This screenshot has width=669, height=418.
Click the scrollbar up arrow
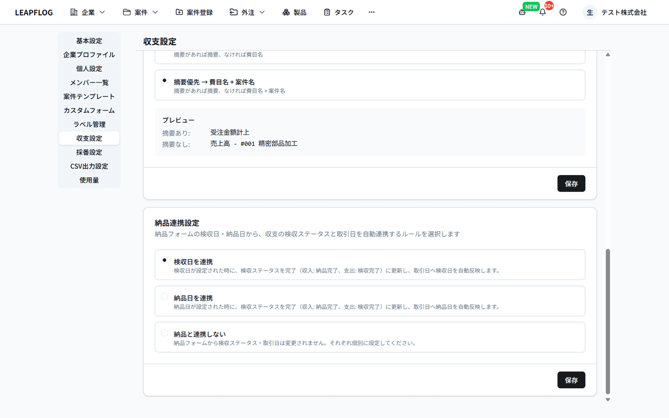[608, 55]
